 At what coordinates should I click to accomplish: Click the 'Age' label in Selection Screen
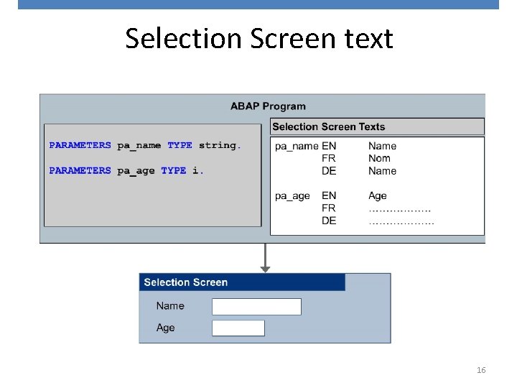166,328
